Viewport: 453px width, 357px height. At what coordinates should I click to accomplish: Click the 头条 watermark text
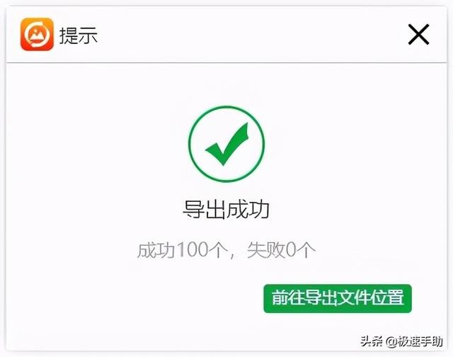pos(372,341)
